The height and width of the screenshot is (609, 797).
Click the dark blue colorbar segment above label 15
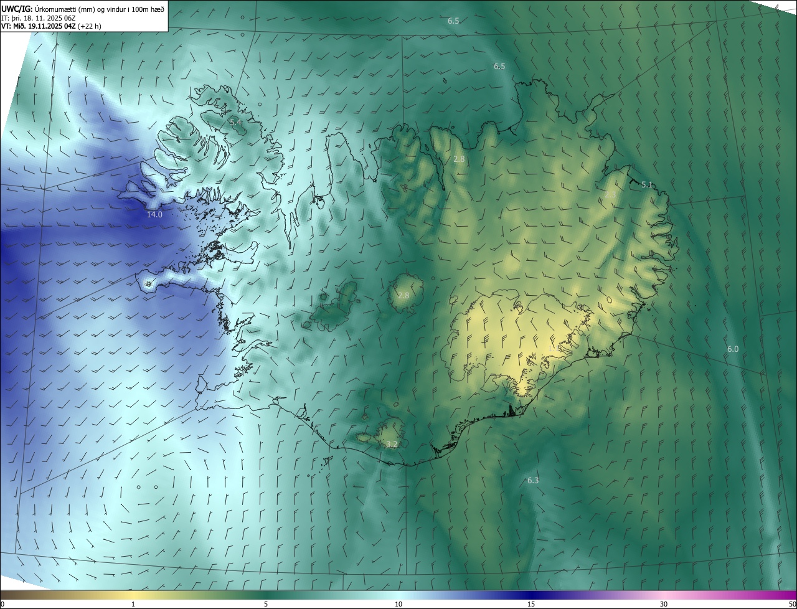tap(531, 595)
